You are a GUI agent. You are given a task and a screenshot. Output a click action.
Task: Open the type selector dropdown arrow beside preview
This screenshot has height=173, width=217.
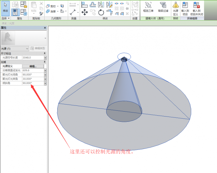click(45, 38)
